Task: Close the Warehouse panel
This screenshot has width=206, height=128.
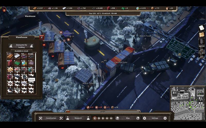Action: 42,37
